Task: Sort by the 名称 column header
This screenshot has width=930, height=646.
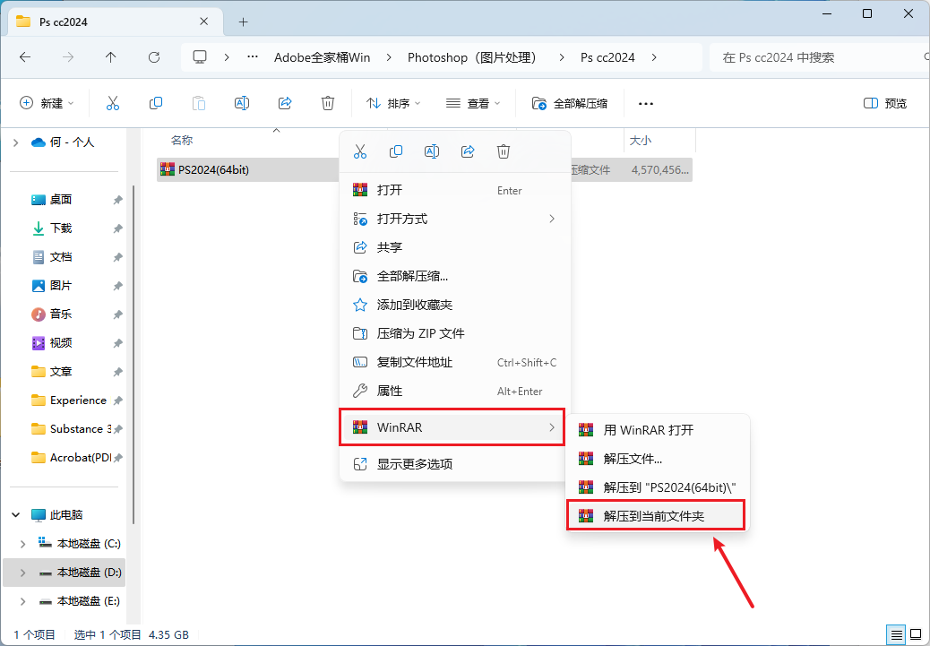Action: click(x=182, y=141)
